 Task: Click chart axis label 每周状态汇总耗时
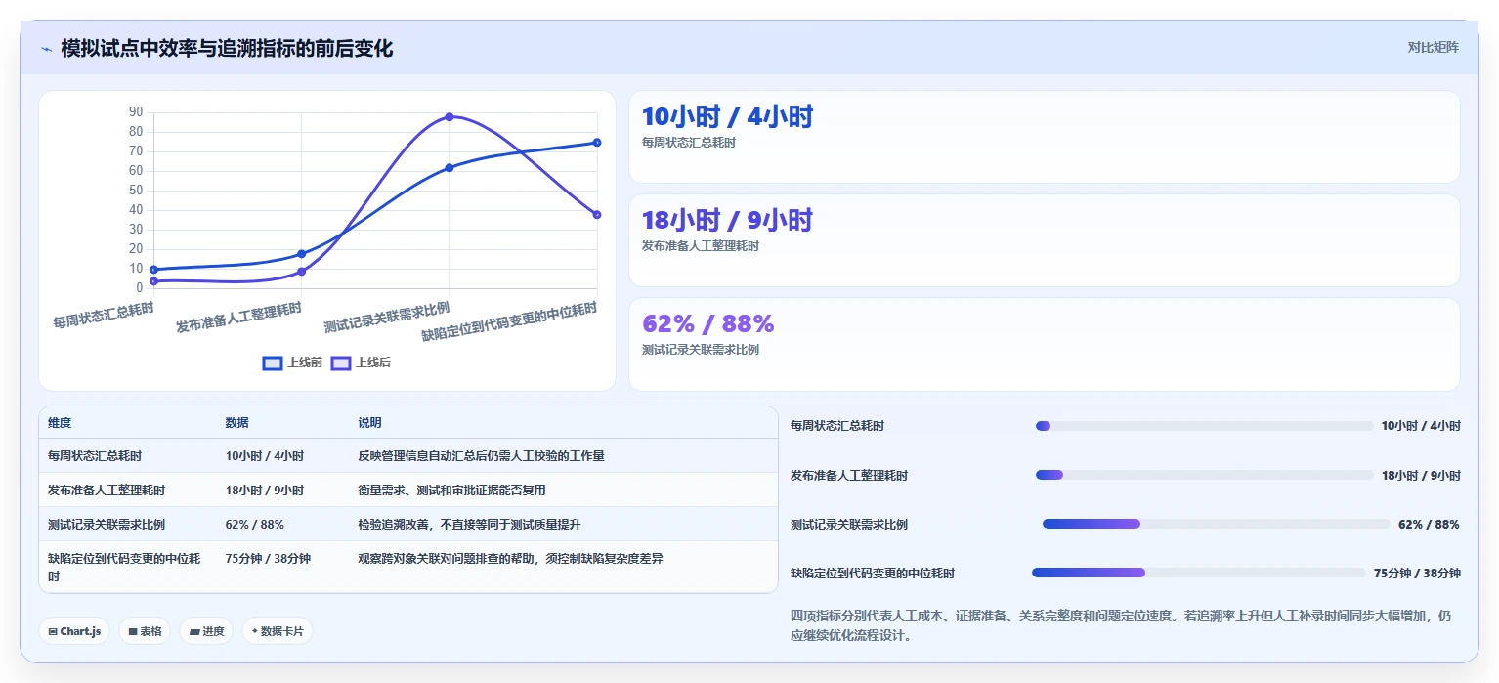[x=104, y=315]
